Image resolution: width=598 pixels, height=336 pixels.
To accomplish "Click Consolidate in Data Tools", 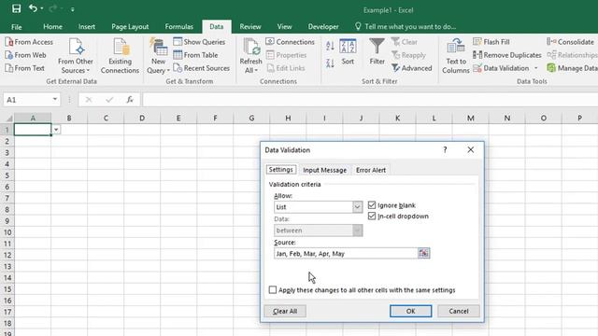I will (570, 42).
